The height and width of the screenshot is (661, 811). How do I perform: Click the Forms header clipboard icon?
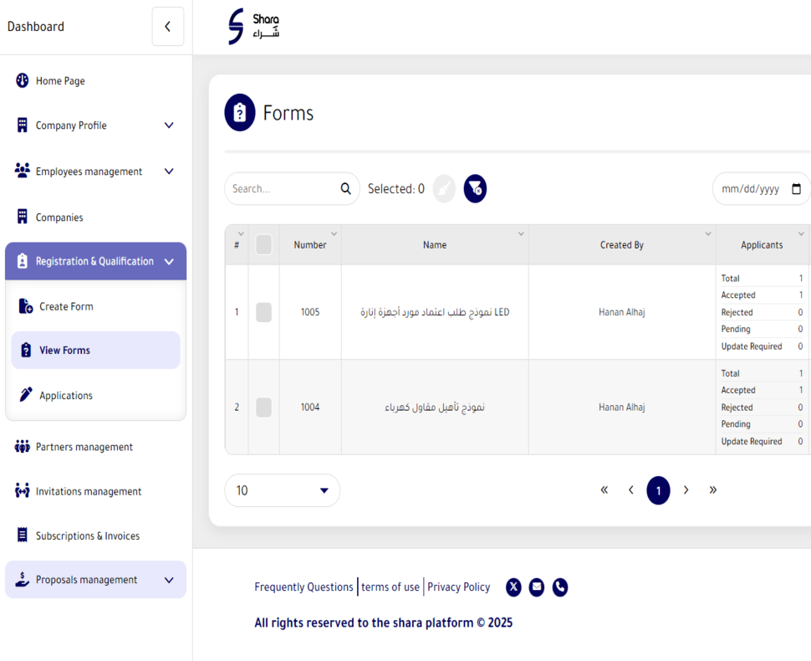click(x=239, y=112)
